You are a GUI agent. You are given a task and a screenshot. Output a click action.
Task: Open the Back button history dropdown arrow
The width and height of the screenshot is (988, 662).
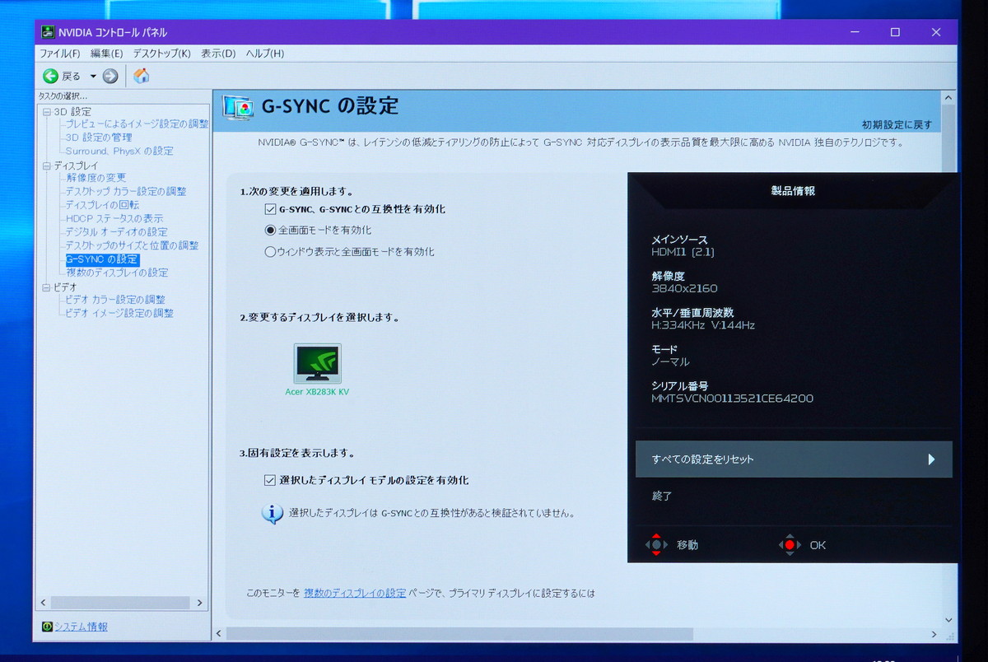pyautogui.click(x=93, y=76)
